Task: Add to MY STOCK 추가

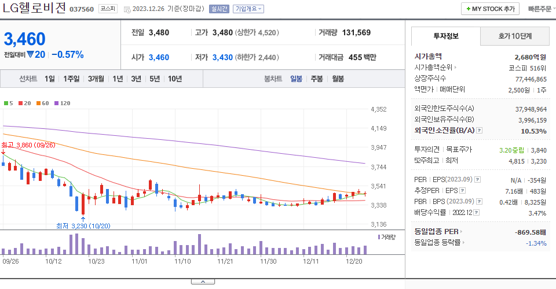Action: point(490,9)
